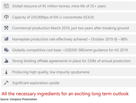Click the Significant exploration upside text
This screenshot has height=103, width=136.
[36, 83]
